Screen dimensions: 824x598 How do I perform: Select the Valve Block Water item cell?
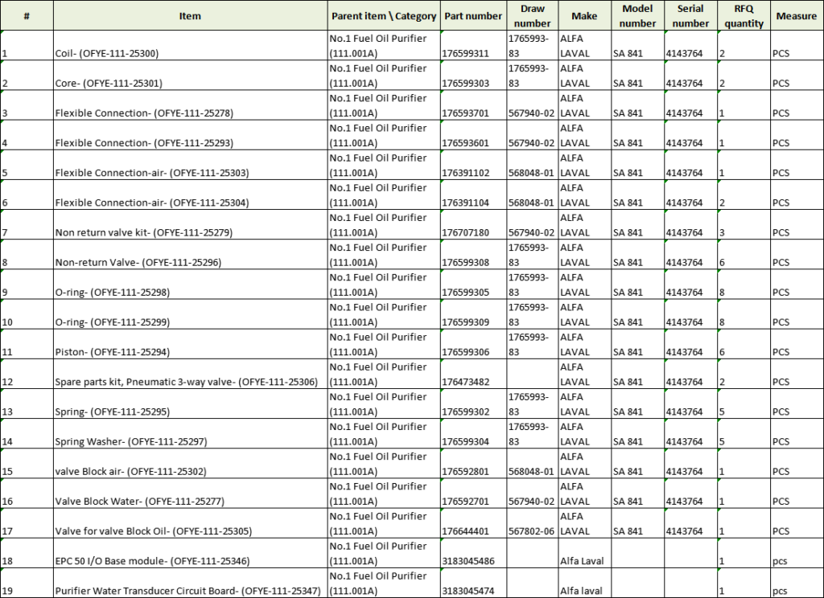(190, 502)
